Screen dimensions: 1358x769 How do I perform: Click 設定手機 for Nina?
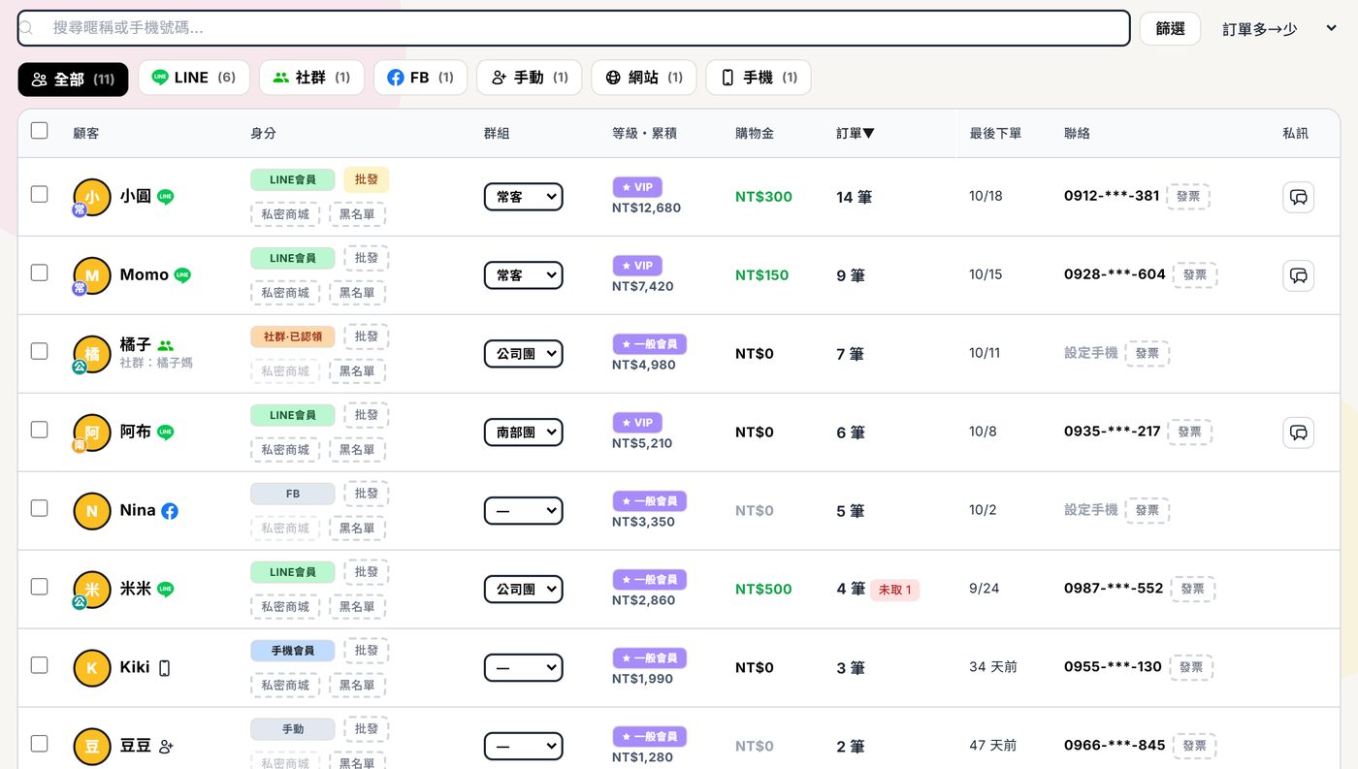click(1091, 510)
